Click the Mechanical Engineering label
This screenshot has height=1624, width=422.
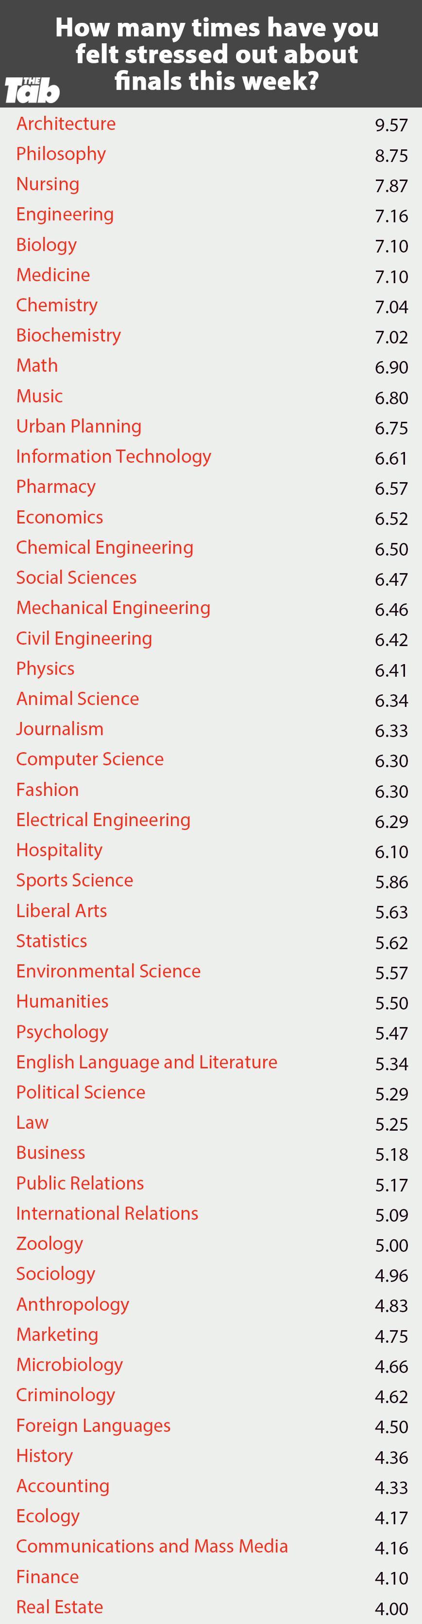point(113,608)
